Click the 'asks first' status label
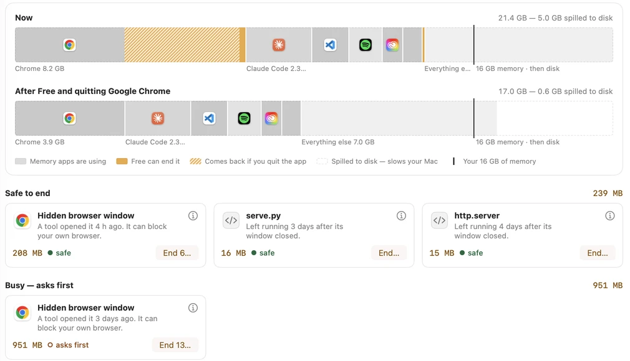The width and height of the screenshot is (630, 361). click(x=72, y=345)
